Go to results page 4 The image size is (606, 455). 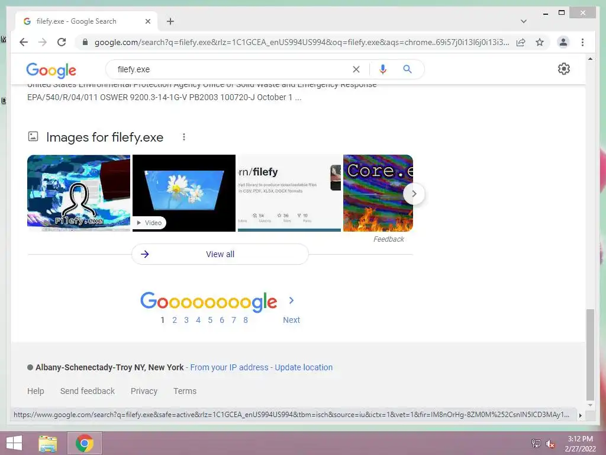coord(198,320)
